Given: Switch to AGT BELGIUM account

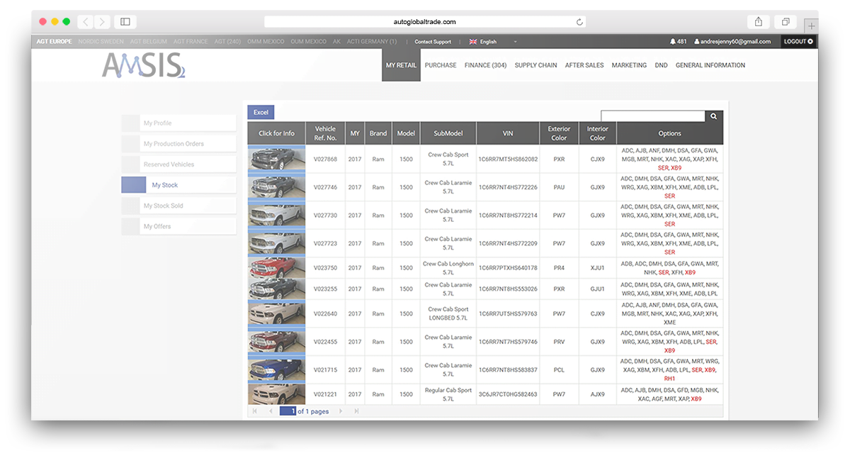Looking at the screenshot, I should tap(149, 42).
